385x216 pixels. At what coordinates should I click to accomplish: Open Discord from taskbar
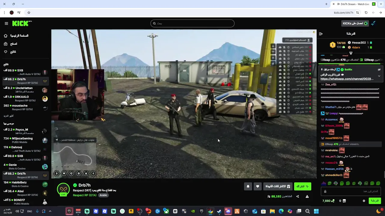pos(228,211)
